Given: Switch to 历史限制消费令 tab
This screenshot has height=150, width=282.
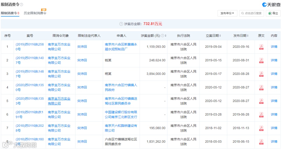Looking at the screenshot, I should [x=35, y=13].
